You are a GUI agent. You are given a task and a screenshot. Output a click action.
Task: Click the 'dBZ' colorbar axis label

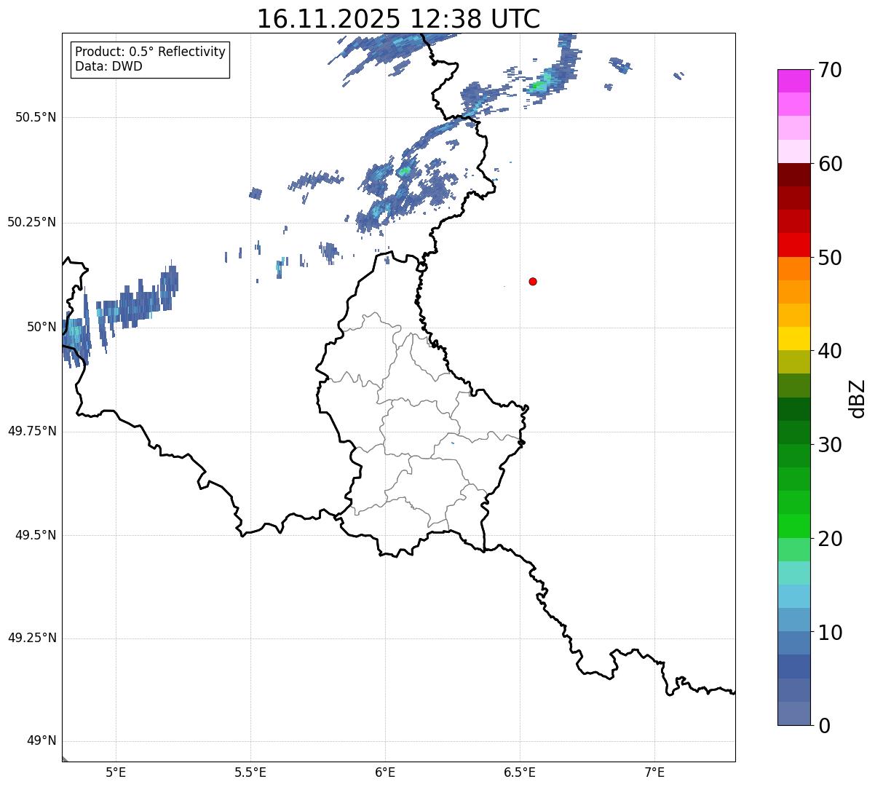click(857, 398)
